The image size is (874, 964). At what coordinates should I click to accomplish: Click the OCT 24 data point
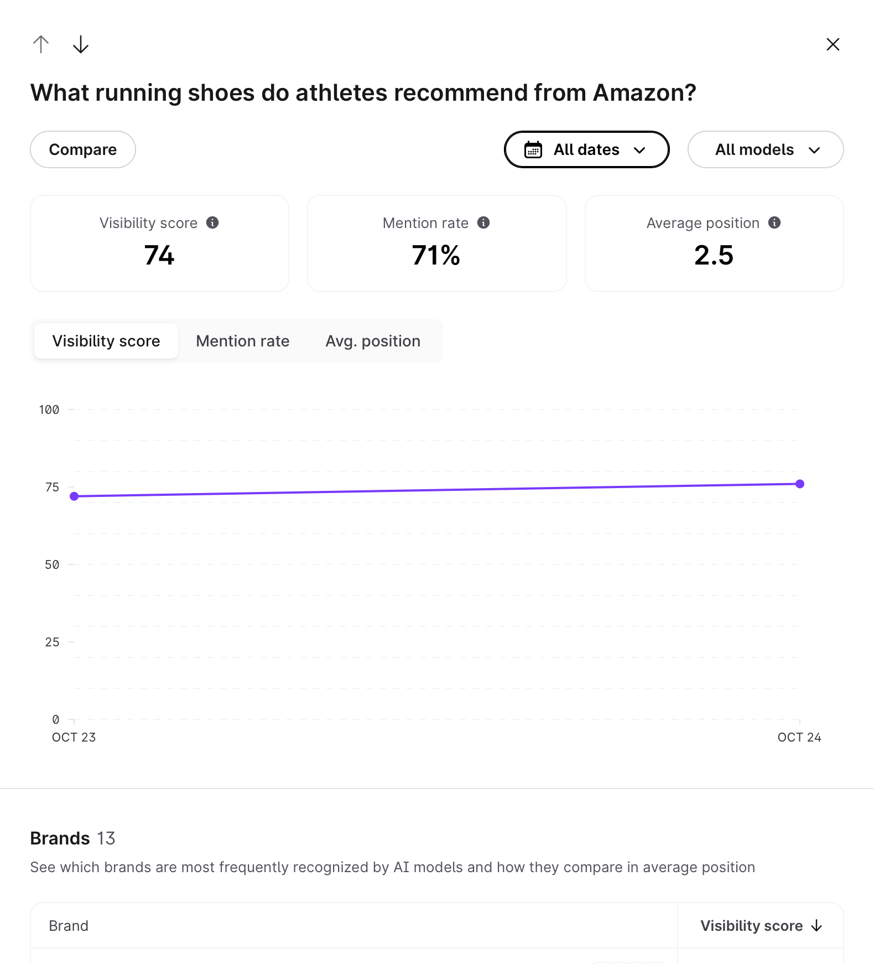pos(800,484)
